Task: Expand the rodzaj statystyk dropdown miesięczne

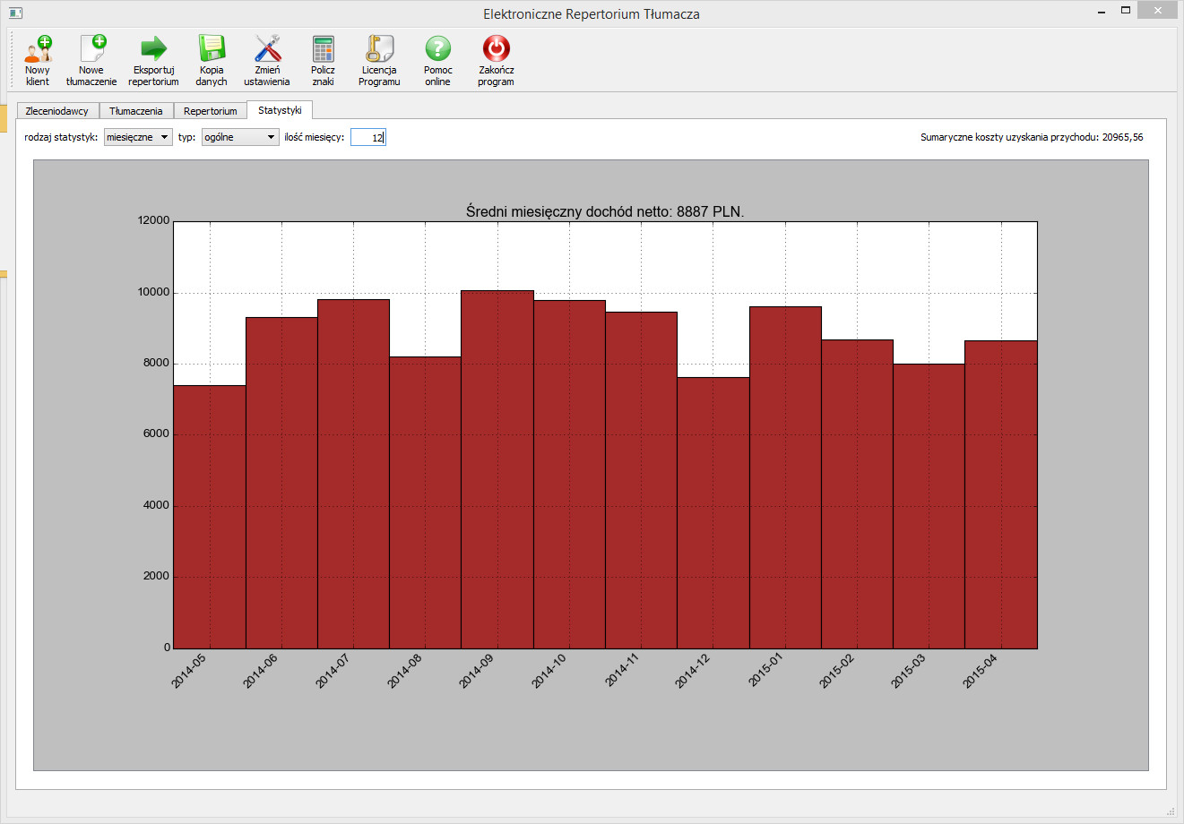Action: coord(138,137)
